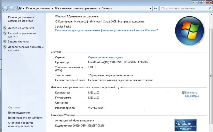Click the 1,00 ГБ memory value
Image resolution: width=213 pixels, height=132 pixels.
point(92,67)
